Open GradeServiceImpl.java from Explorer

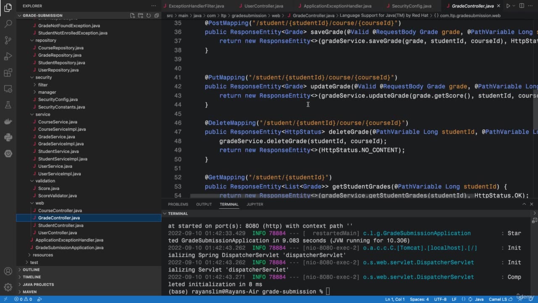[x=61, y=144]
